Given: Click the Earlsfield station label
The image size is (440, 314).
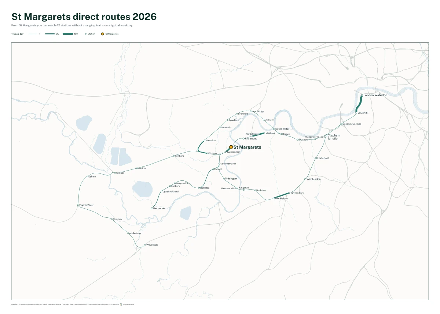Looking at the screenshot, I should (x=323, y=158).
